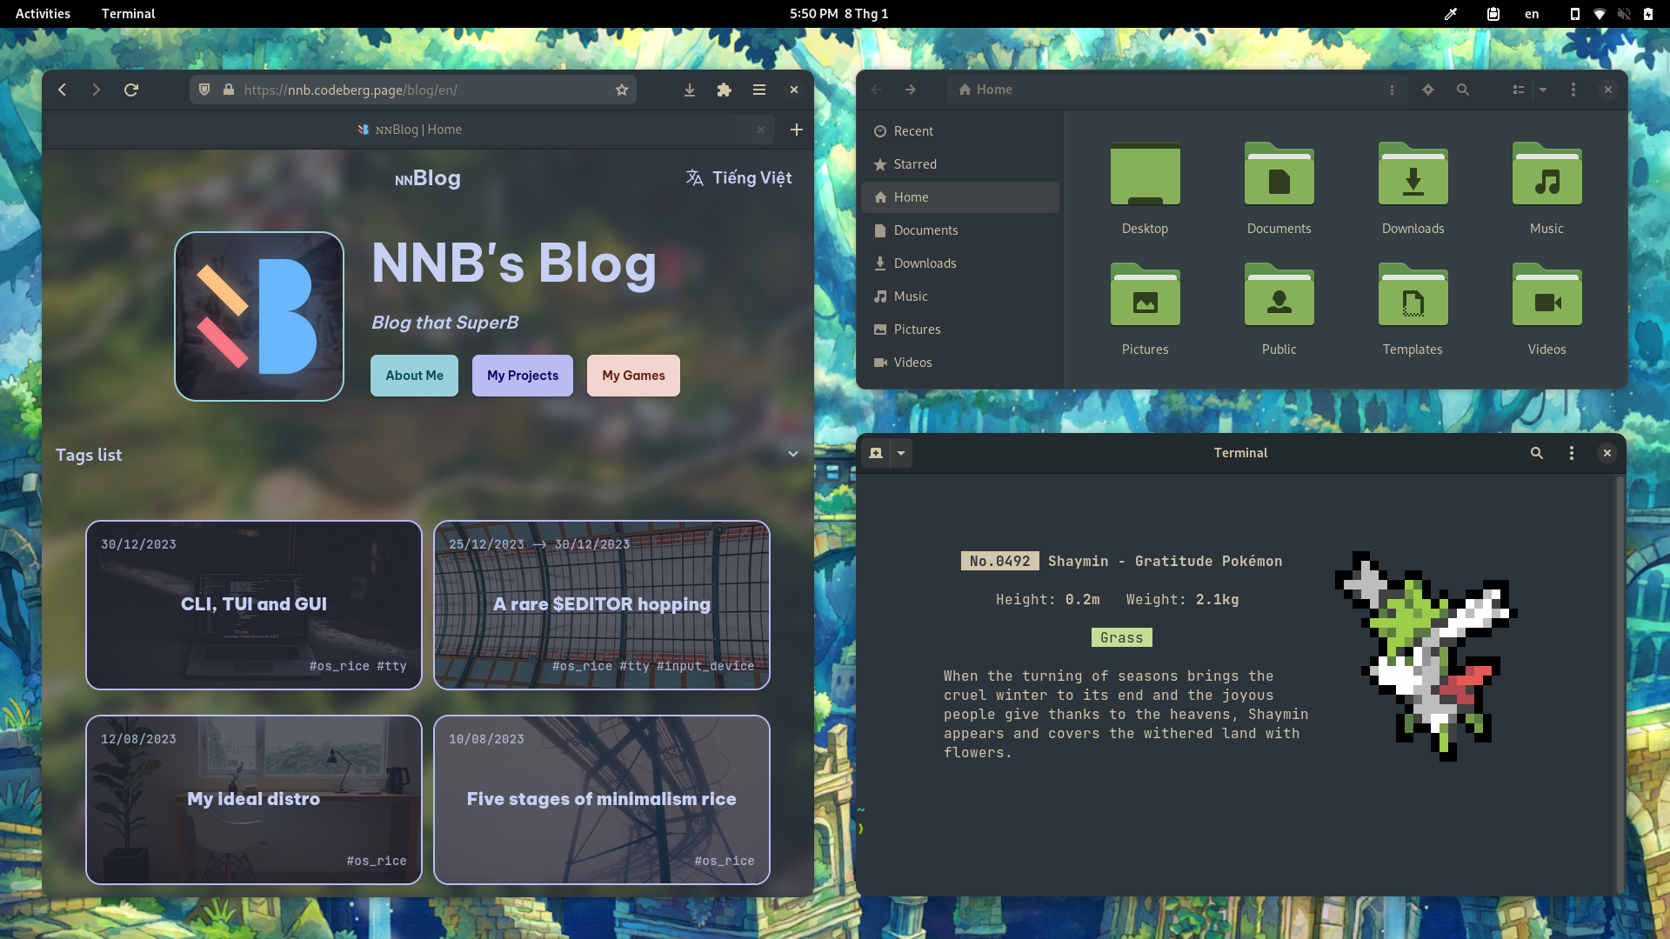The image size is (1670, 939).
Task: Click the file manager location target icon
Action: click(x=1428, y=90)
